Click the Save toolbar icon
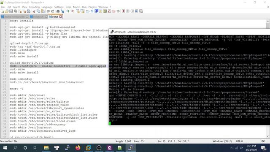This screenshot has height=152, width=270. tap(11, 11)
